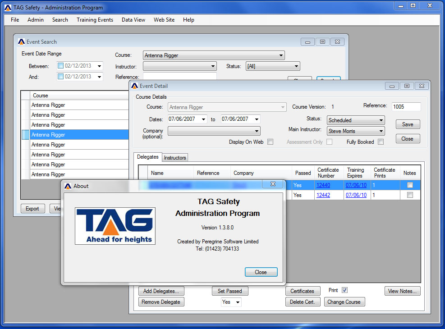Open the Admin menu
Screen dimensions: 445x329
[x=36, y=20]
